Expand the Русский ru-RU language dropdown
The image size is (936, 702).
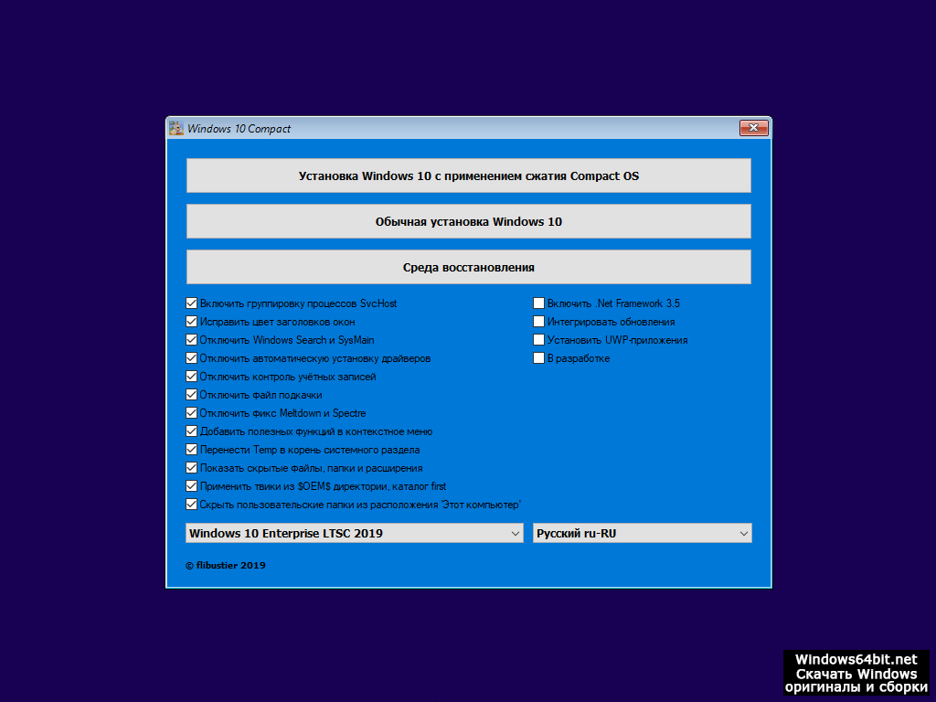[x=642, y=533]
